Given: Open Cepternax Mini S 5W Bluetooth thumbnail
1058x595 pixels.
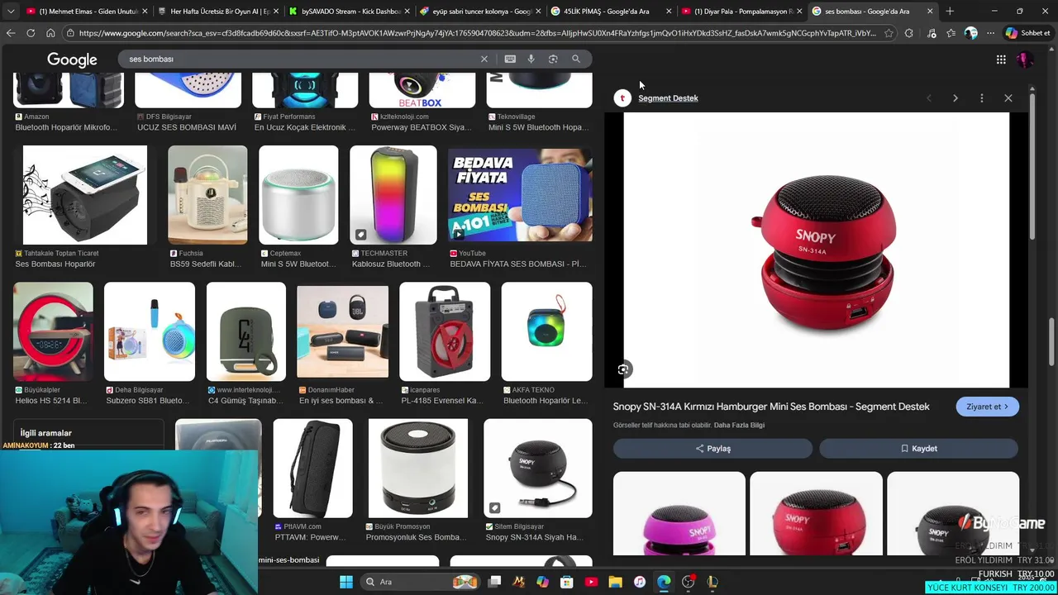Looking at the screenshot, I should coord(298,195).
